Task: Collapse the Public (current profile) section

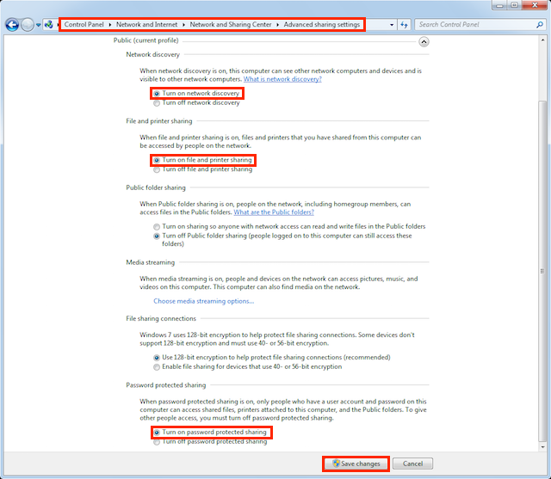Action: 424,42
